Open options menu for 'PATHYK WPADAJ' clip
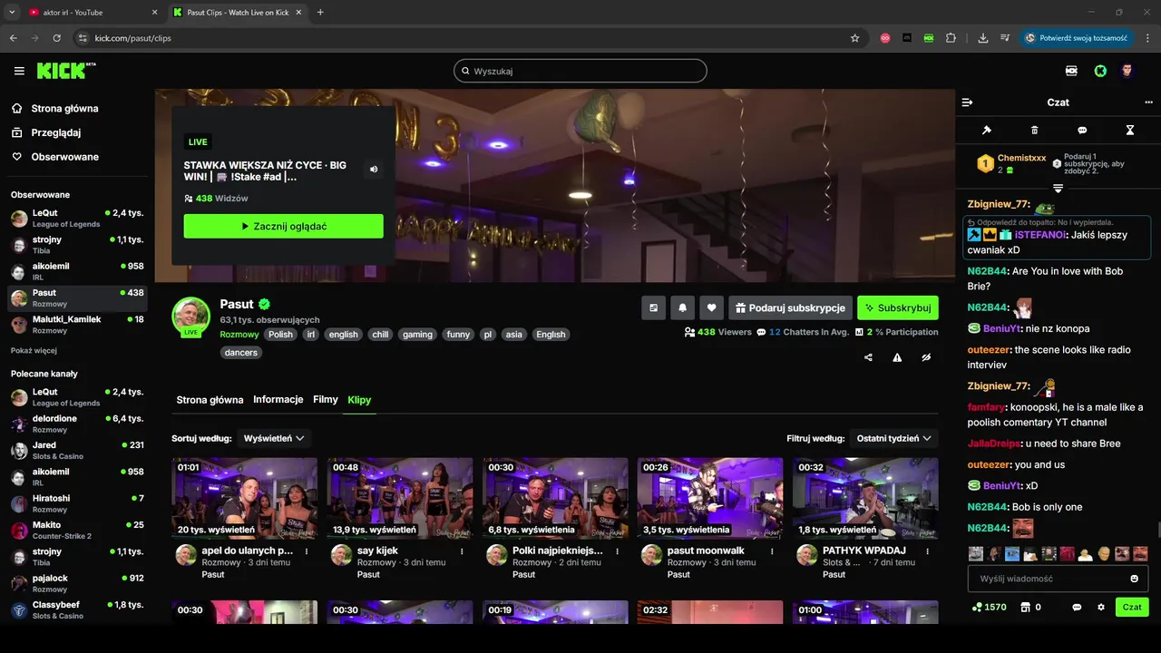The image size is (1161, 653). click(927, 551)
